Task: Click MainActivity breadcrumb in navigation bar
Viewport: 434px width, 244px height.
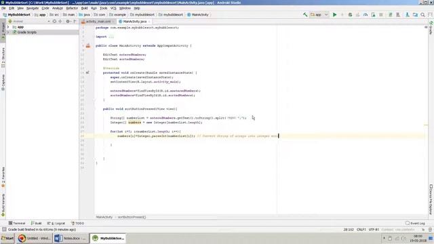Action: (198, 15)
